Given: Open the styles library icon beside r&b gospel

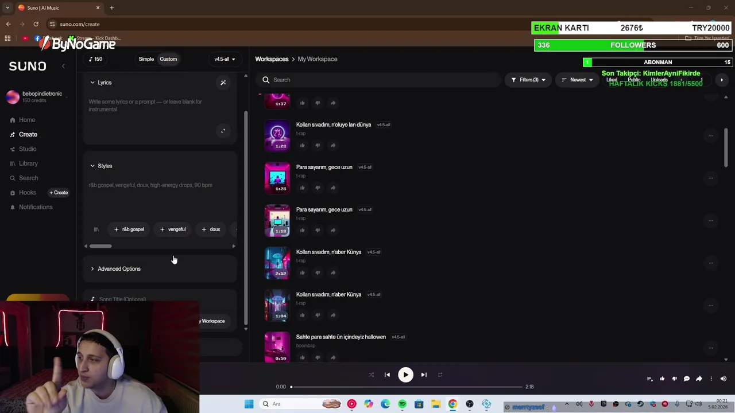Looking at the screenshot, I should (96, 229).
